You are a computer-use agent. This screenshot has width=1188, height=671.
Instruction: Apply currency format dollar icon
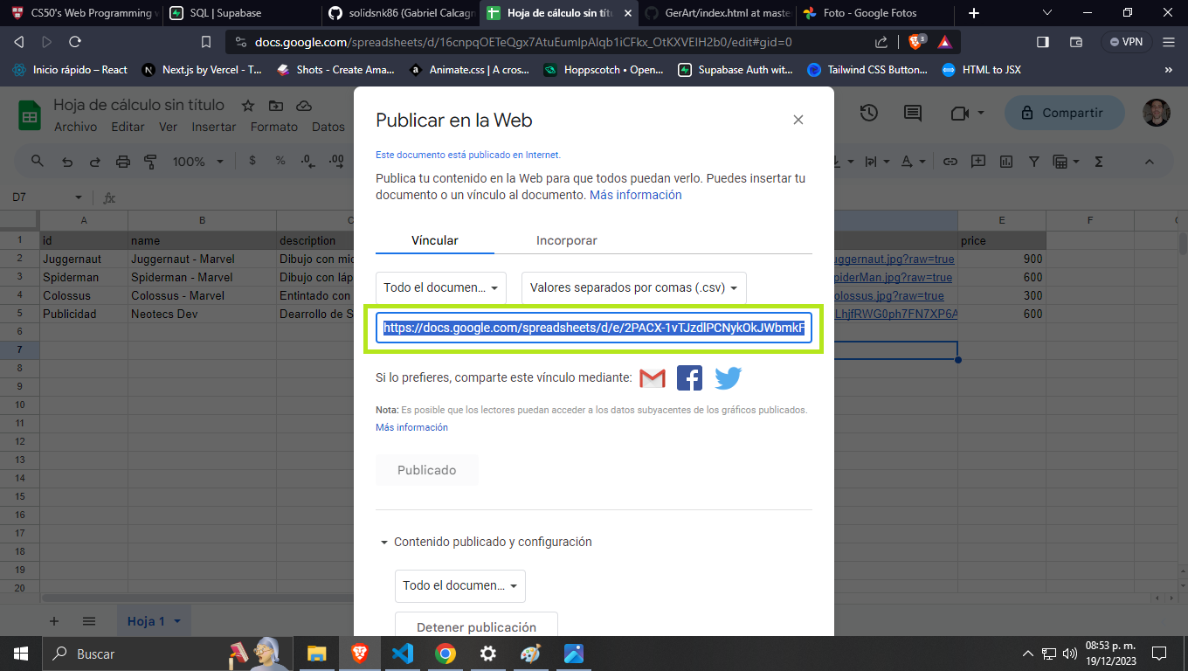(x=252, y=161)
